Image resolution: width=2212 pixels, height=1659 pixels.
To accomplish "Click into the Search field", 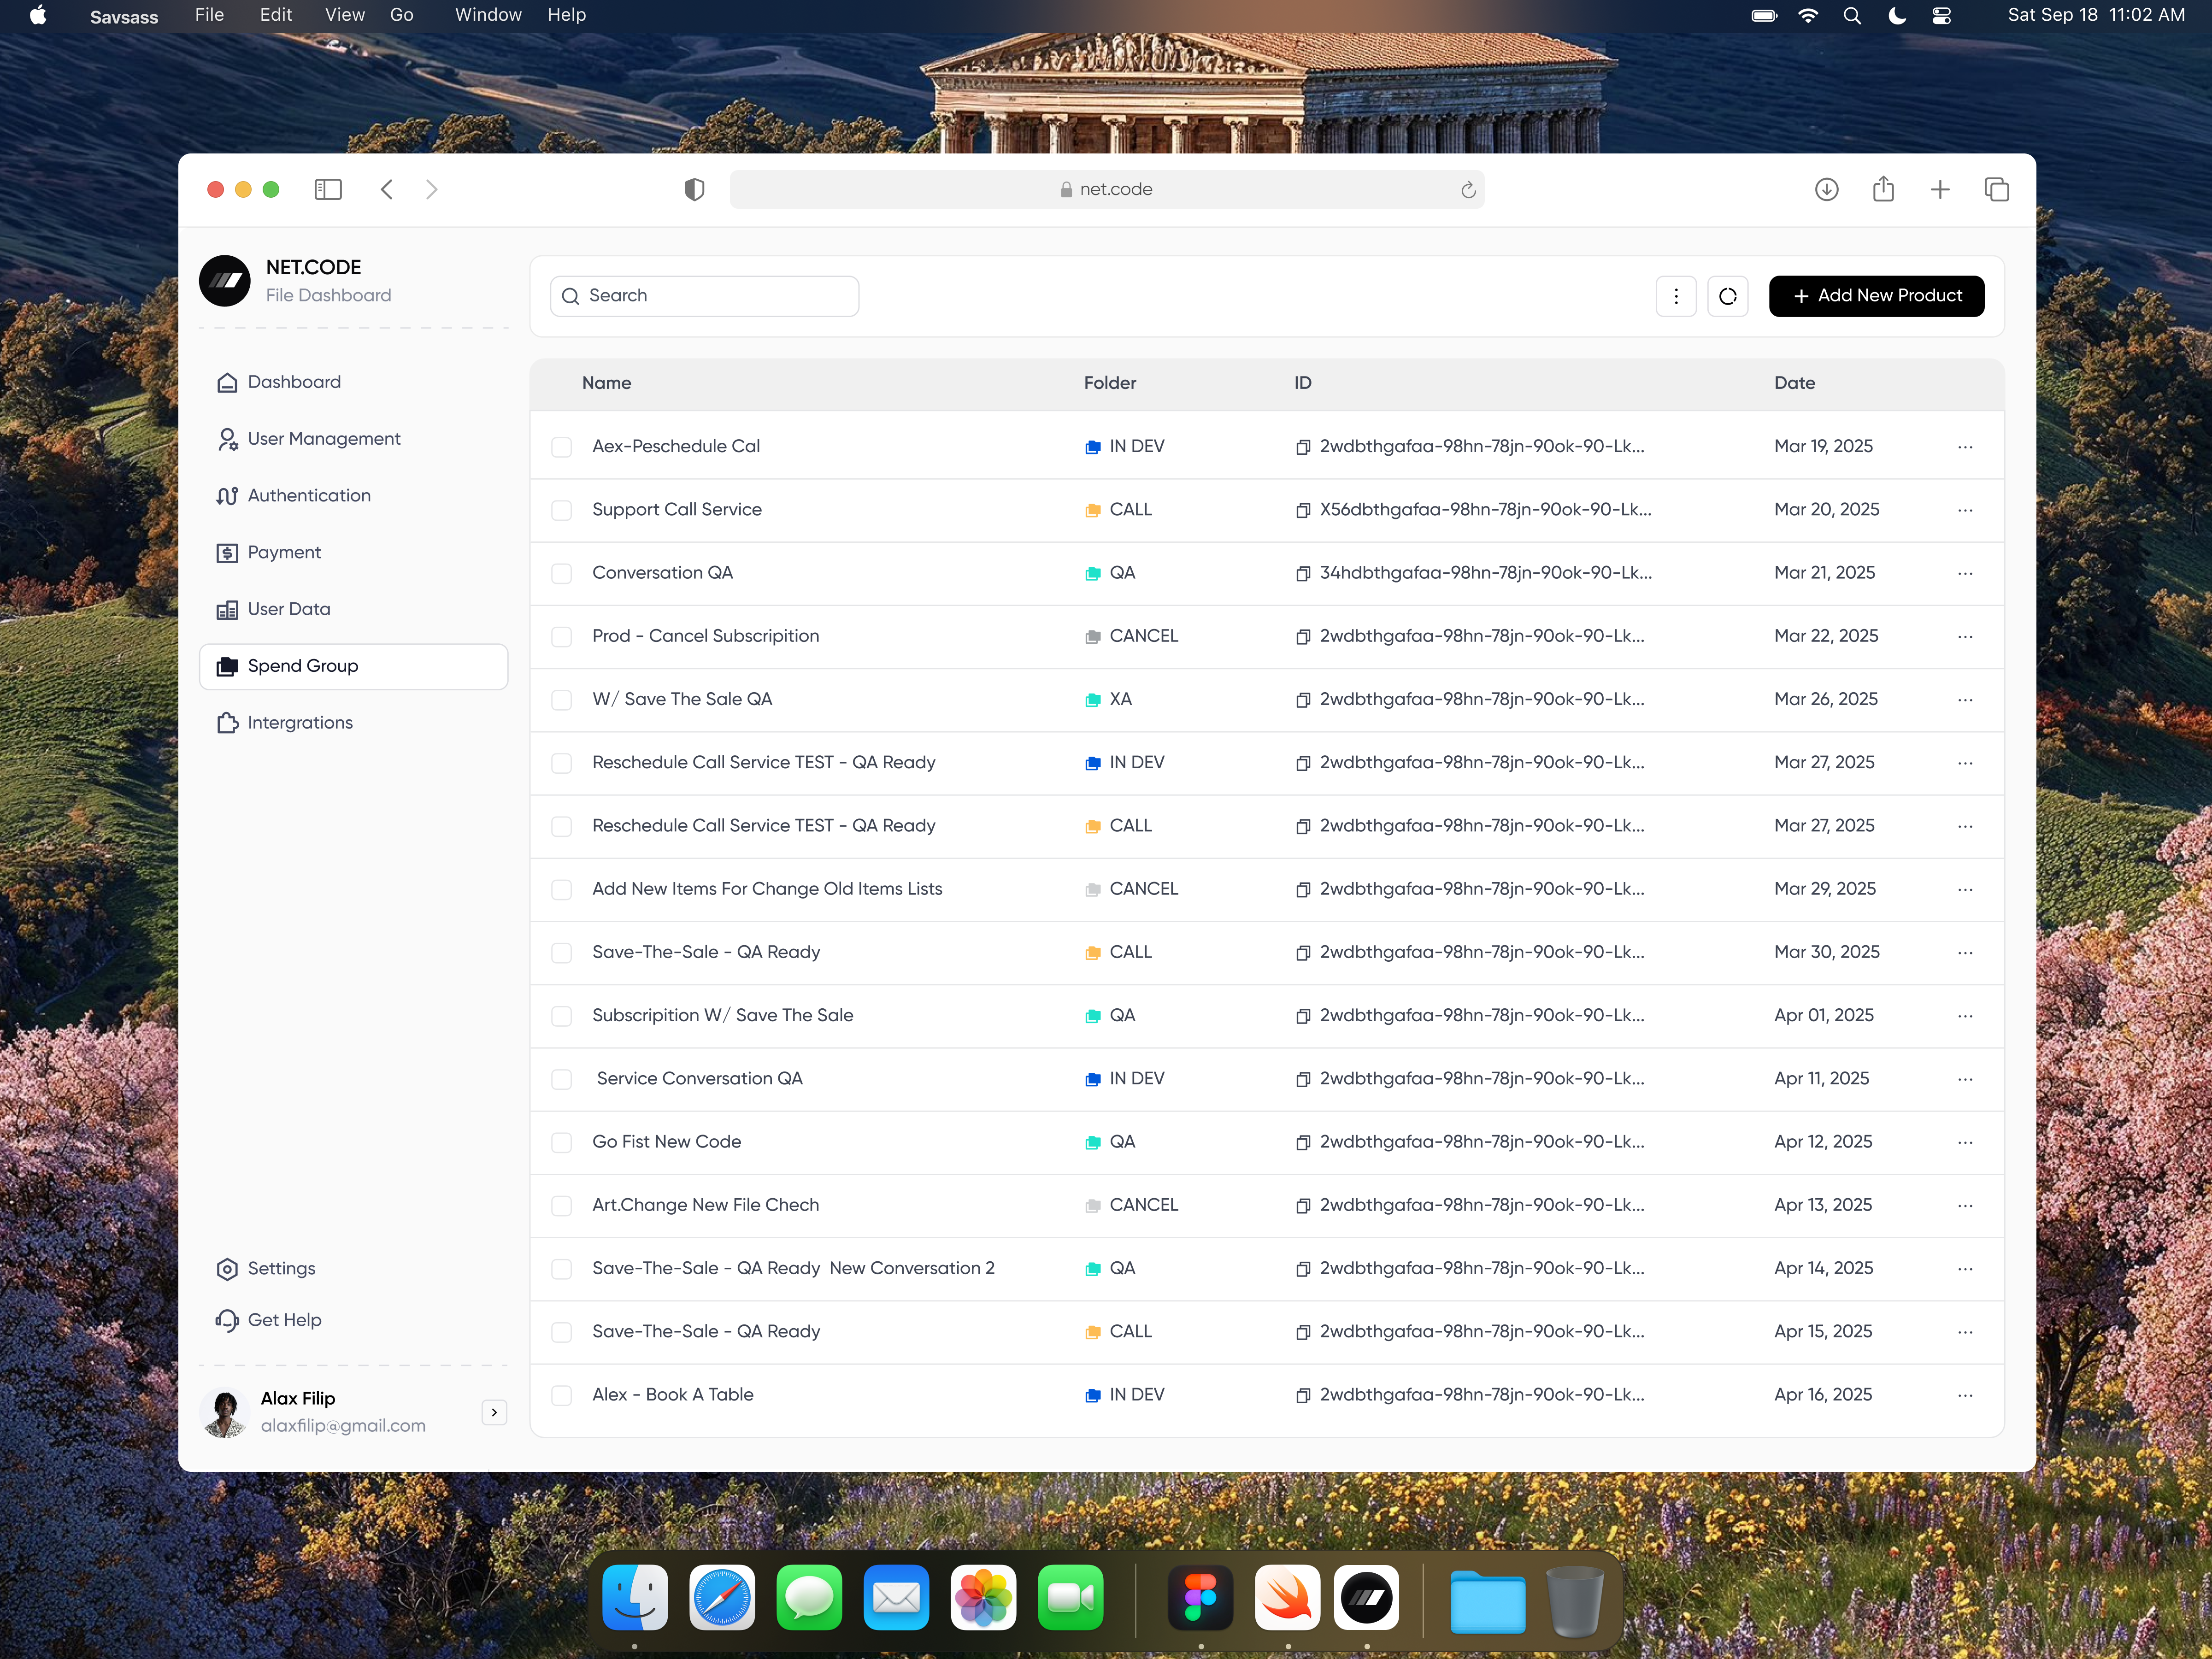I will (704, 296).
